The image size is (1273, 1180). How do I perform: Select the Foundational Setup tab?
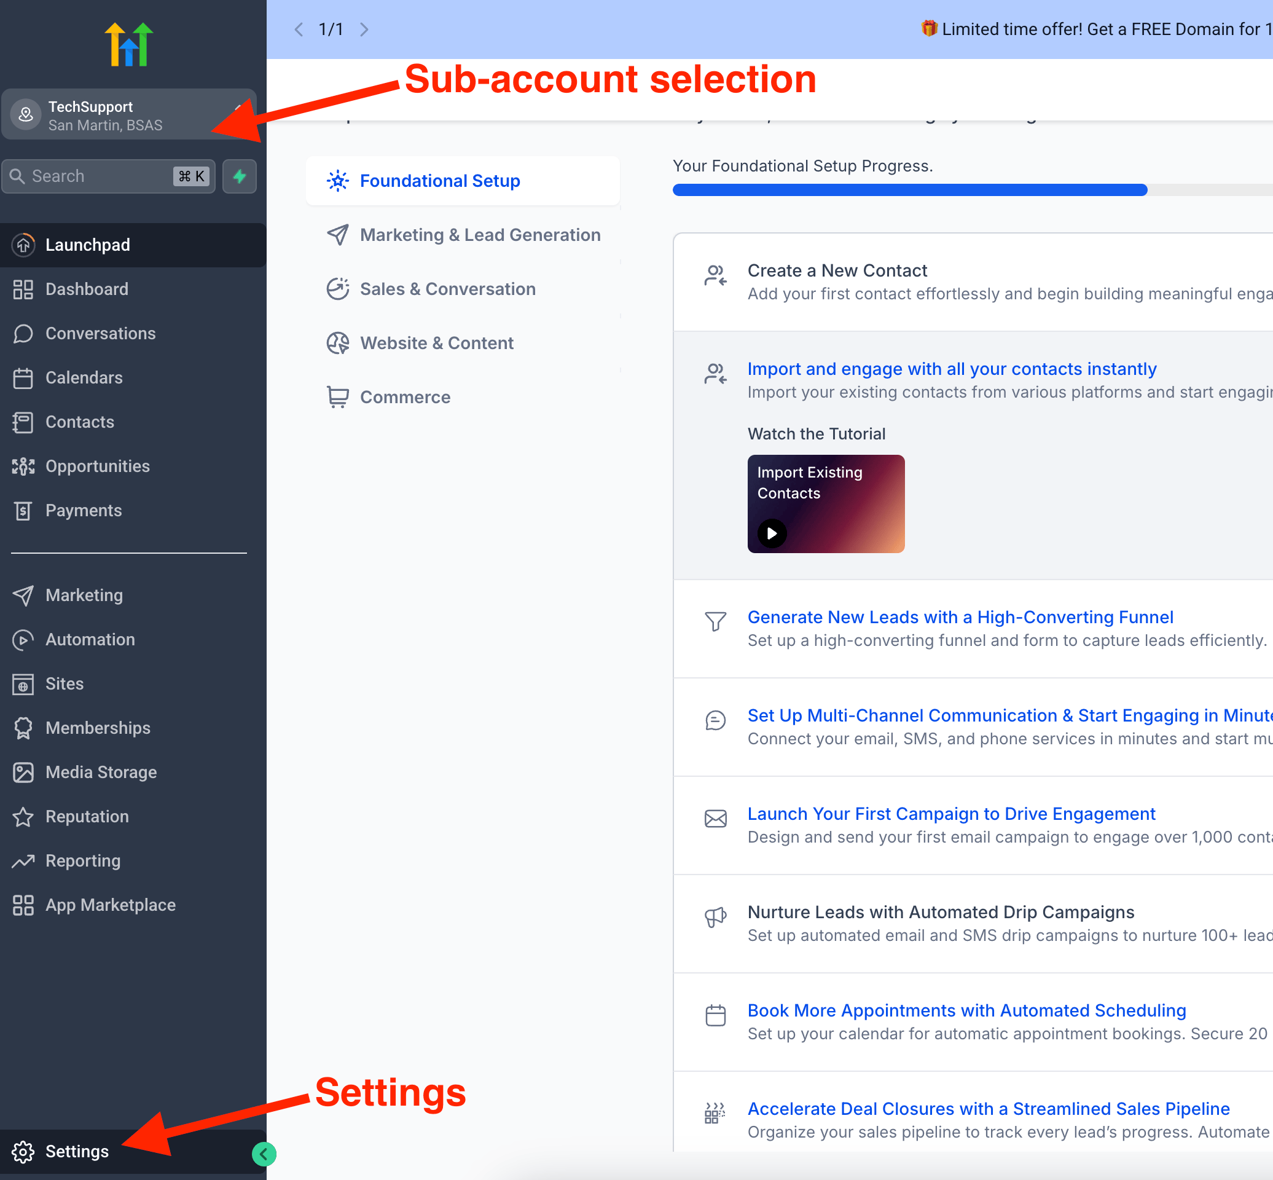click(x=463, y=181)
